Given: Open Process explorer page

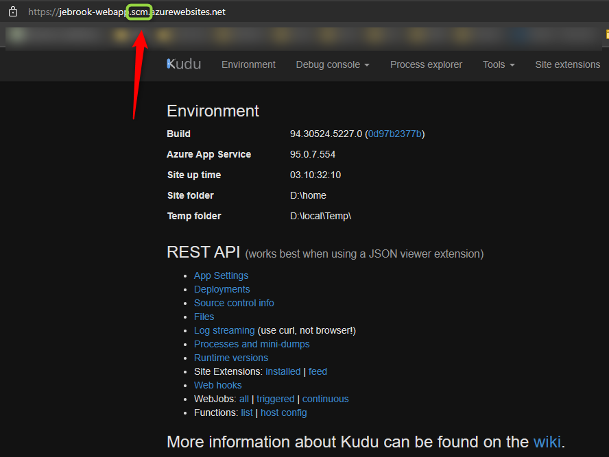Looking at the screenshot, I should (426, 64).
